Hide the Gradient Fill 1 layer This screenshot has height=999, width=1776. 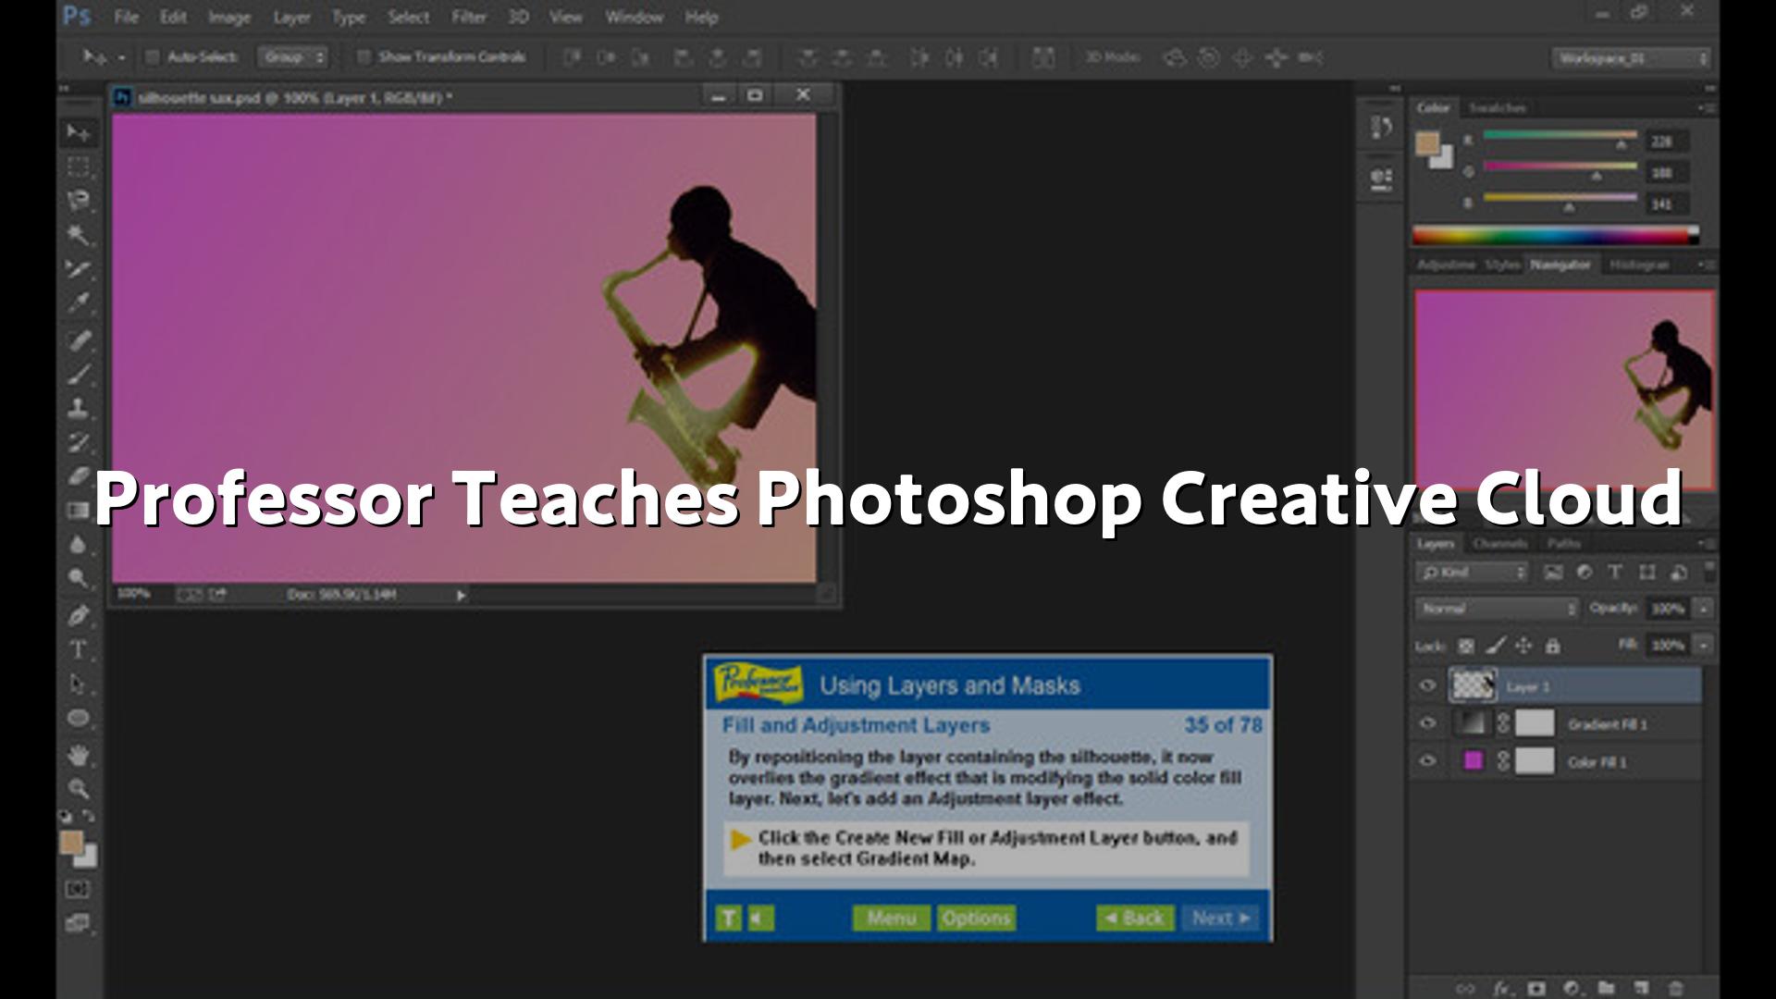point(1427,724)
